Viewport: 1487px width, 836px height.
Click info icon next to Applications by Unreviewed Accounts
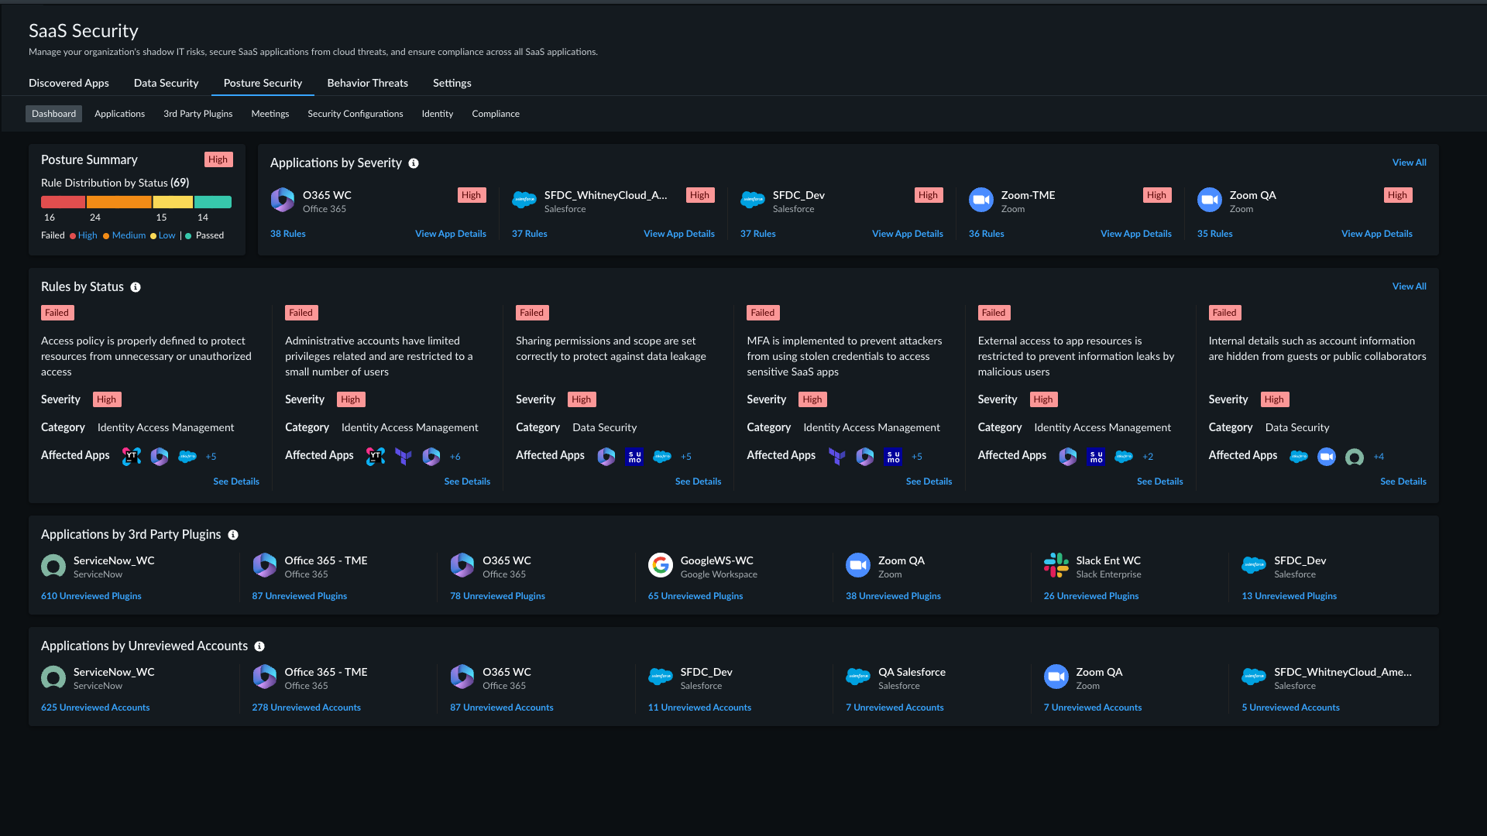(x=259, y=646)
